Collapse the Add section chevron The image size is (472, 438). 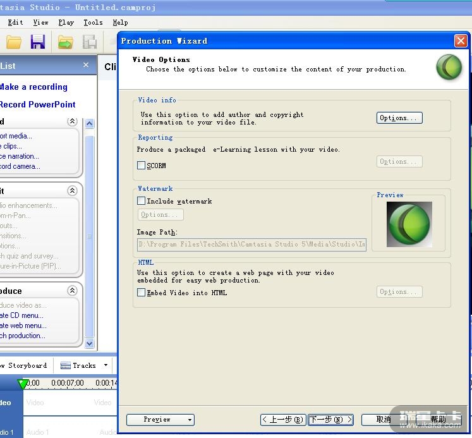point(72,121)
